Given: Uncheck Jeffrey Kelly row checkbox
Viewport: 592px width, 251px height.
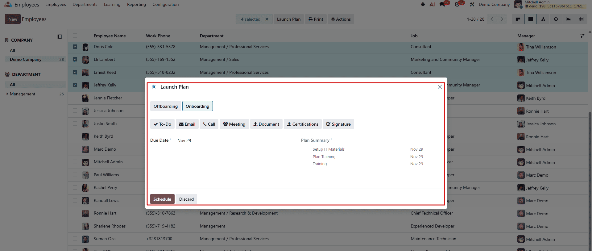Looking at the screenshot, I should [x=75, y=85].
